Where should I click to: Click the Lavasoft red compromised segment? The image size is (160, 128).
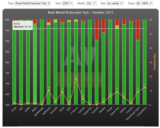point(97,30)
